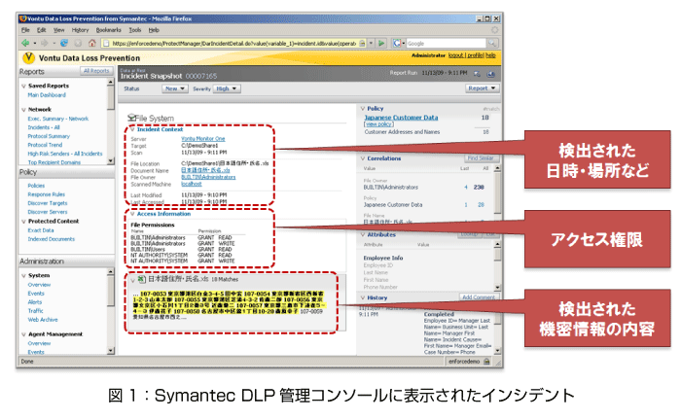Image resolution: width=681 pixels, height=419 pixels.
Task: Open the Severity High dropdown
Action: click(227, 88)
